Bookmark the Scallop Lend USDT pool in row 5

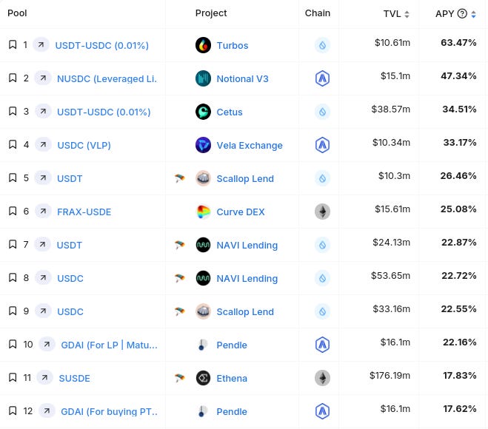13,178
